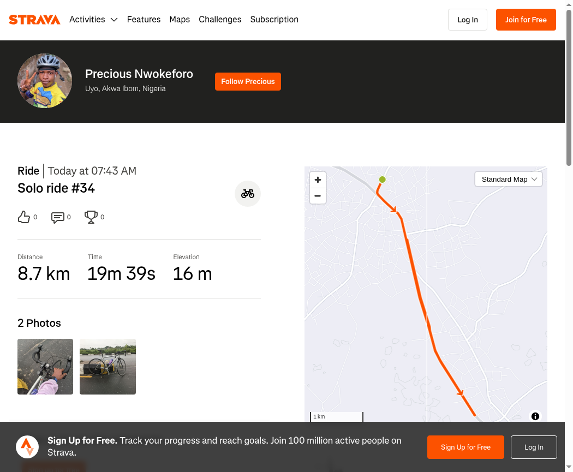The width and height of the screenshot is (573, 472).
Task: Click the Follow Precious button
Action: coord(248,81)
